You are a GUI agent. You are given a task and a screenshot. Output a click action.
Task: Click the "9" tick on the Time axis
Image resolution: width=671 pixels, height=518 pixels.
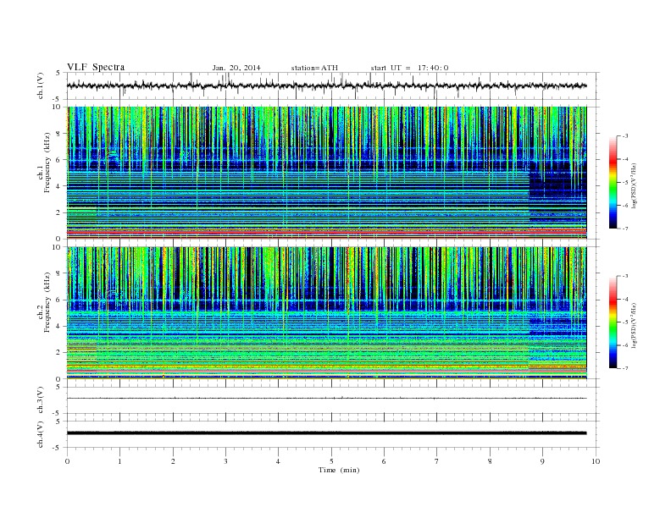click(x=542, y=461)
